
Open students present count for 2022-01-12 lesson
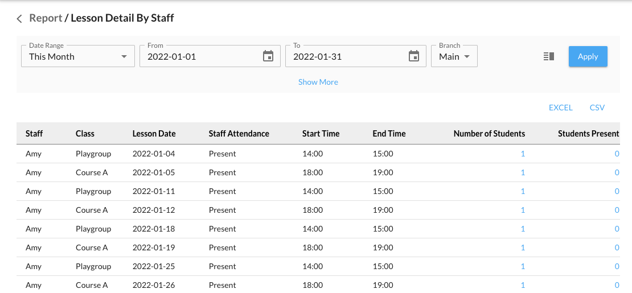pos(617,210)
